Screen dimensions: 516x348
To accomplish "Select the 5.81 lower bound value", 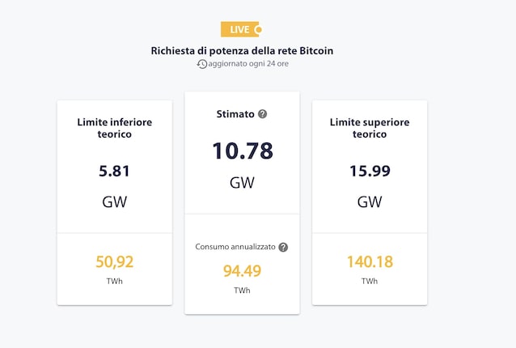I will tap(115, 171).
